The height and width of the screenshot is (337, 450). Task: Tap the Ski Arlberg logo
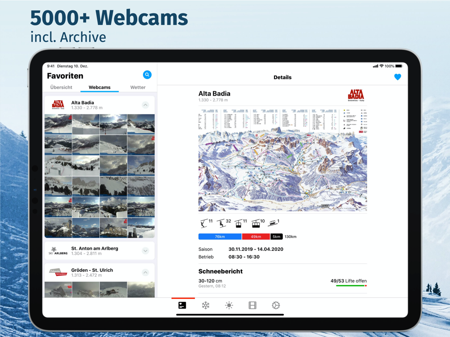pyautogui.click(x=58, y=251)
